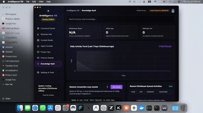Open Messages from the dock
The width and height of the screenshot is (203, 113).
pos(28,108)
